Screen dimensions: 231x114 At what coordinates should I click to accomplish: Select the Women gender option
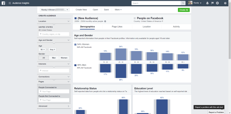click(x=64, y=58)
